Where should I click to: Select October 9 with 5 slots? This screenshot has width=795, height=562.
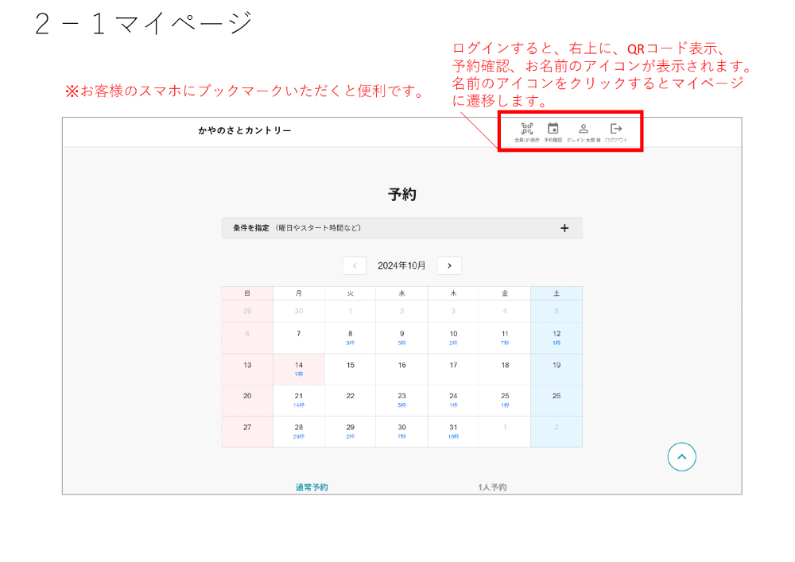[401, 337]
